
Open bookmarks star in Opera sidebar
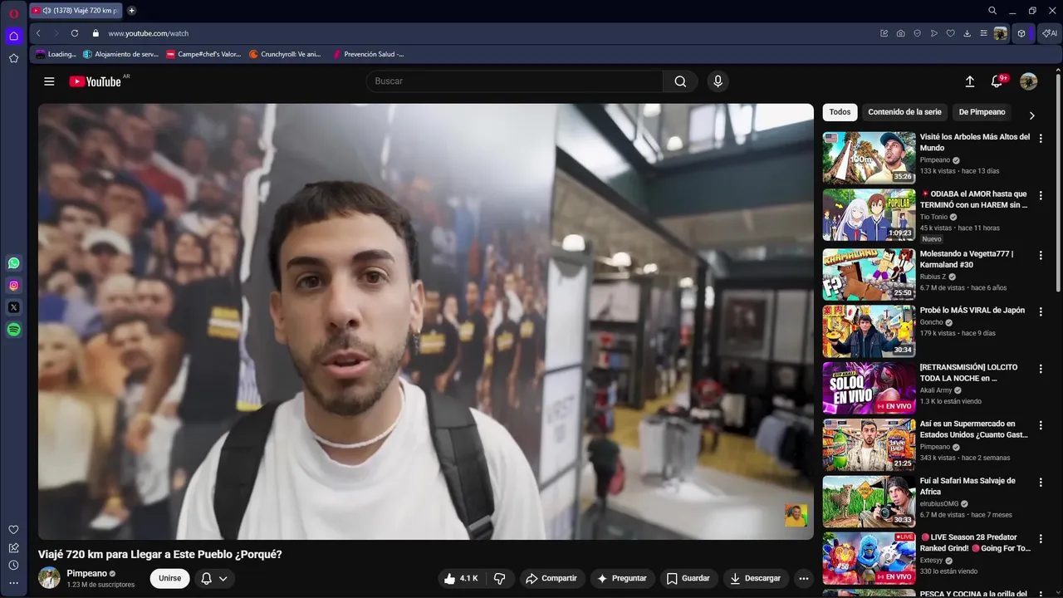click(13, 58)
